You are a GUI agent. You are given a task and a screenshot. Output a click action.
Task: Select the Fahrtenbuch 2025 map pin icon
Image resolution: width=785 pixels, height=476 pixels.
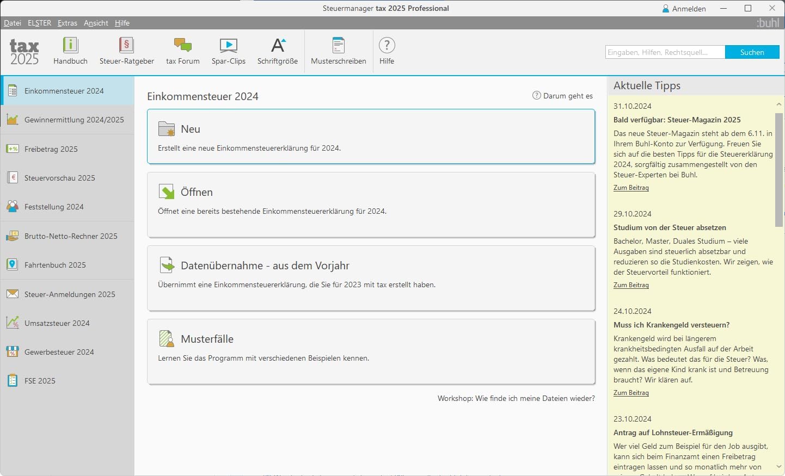(x=12, y=265)
